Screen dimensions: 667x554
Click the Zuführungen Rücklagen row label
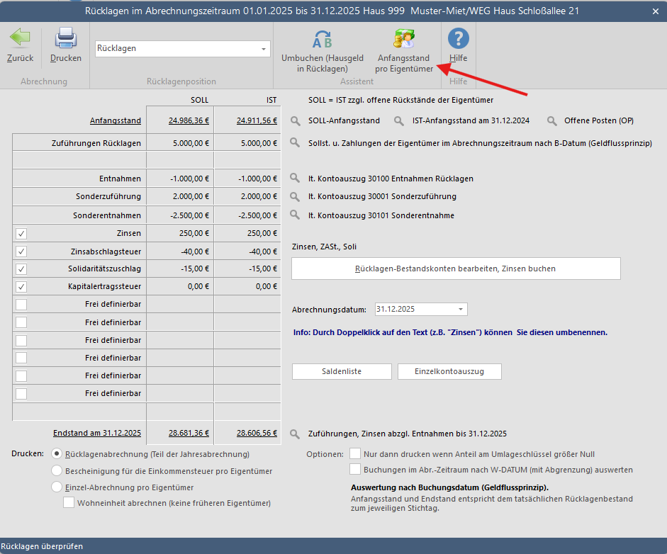pyautogui.click(x=96, y=143)
